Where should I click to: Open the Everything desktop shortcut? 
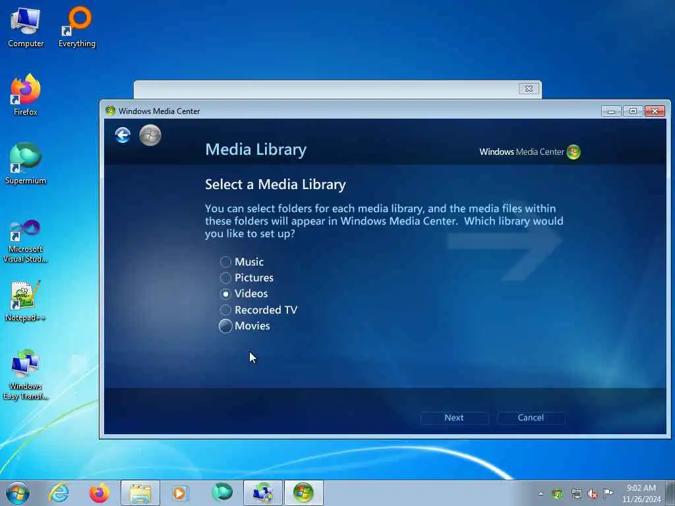(x=77, y=28)
